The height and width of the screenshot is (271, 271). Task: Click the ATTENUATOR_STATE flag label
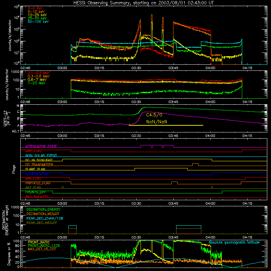coord(41,146)
